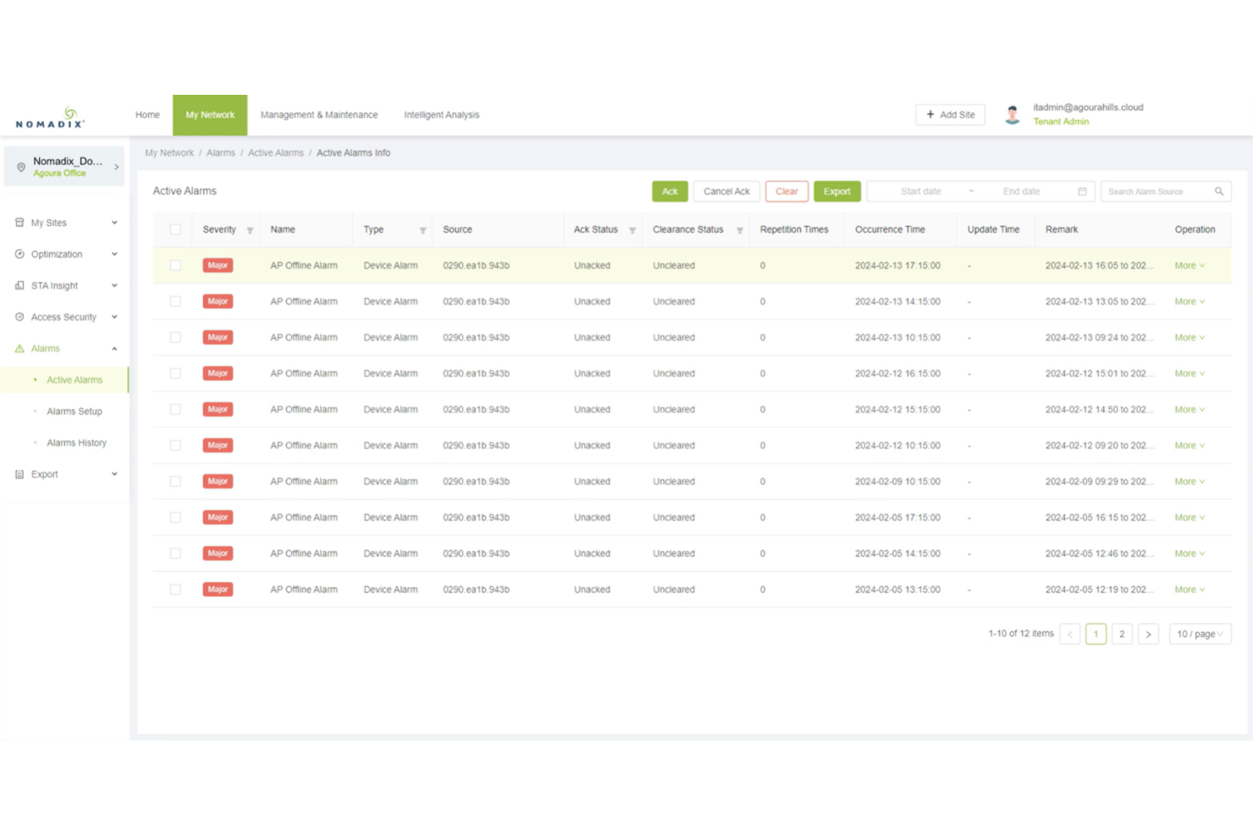The image size is (1253, 836).
Task: Click the Alarms warning triangle icon
Action: click(x=19, y=348)
